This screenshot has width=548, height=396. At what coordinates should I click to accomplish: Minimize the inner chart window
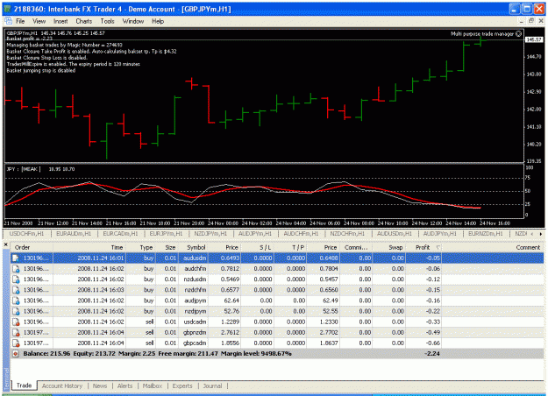point(522,21)
